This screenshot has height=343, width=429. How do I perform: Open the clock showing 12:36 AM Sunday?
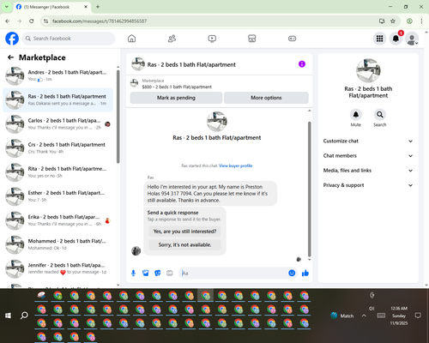[399, 316]
